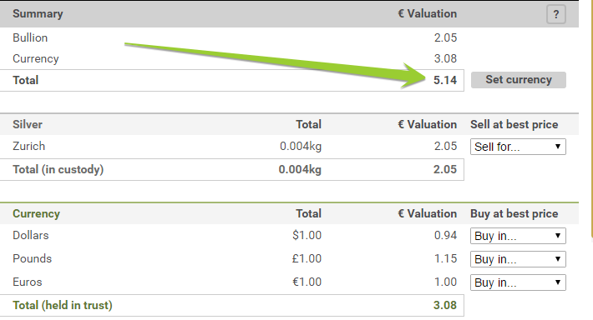This screenshot has height=320, width=593.
Task: Click the Bullion row label
Action: (x=30, y=37)
